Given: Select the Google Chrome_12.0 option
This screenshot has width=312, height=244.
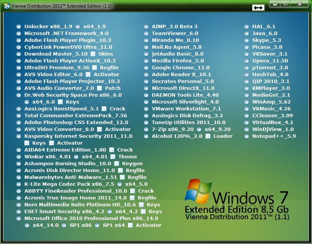Looking at the screenshot, I should point(146,68).
